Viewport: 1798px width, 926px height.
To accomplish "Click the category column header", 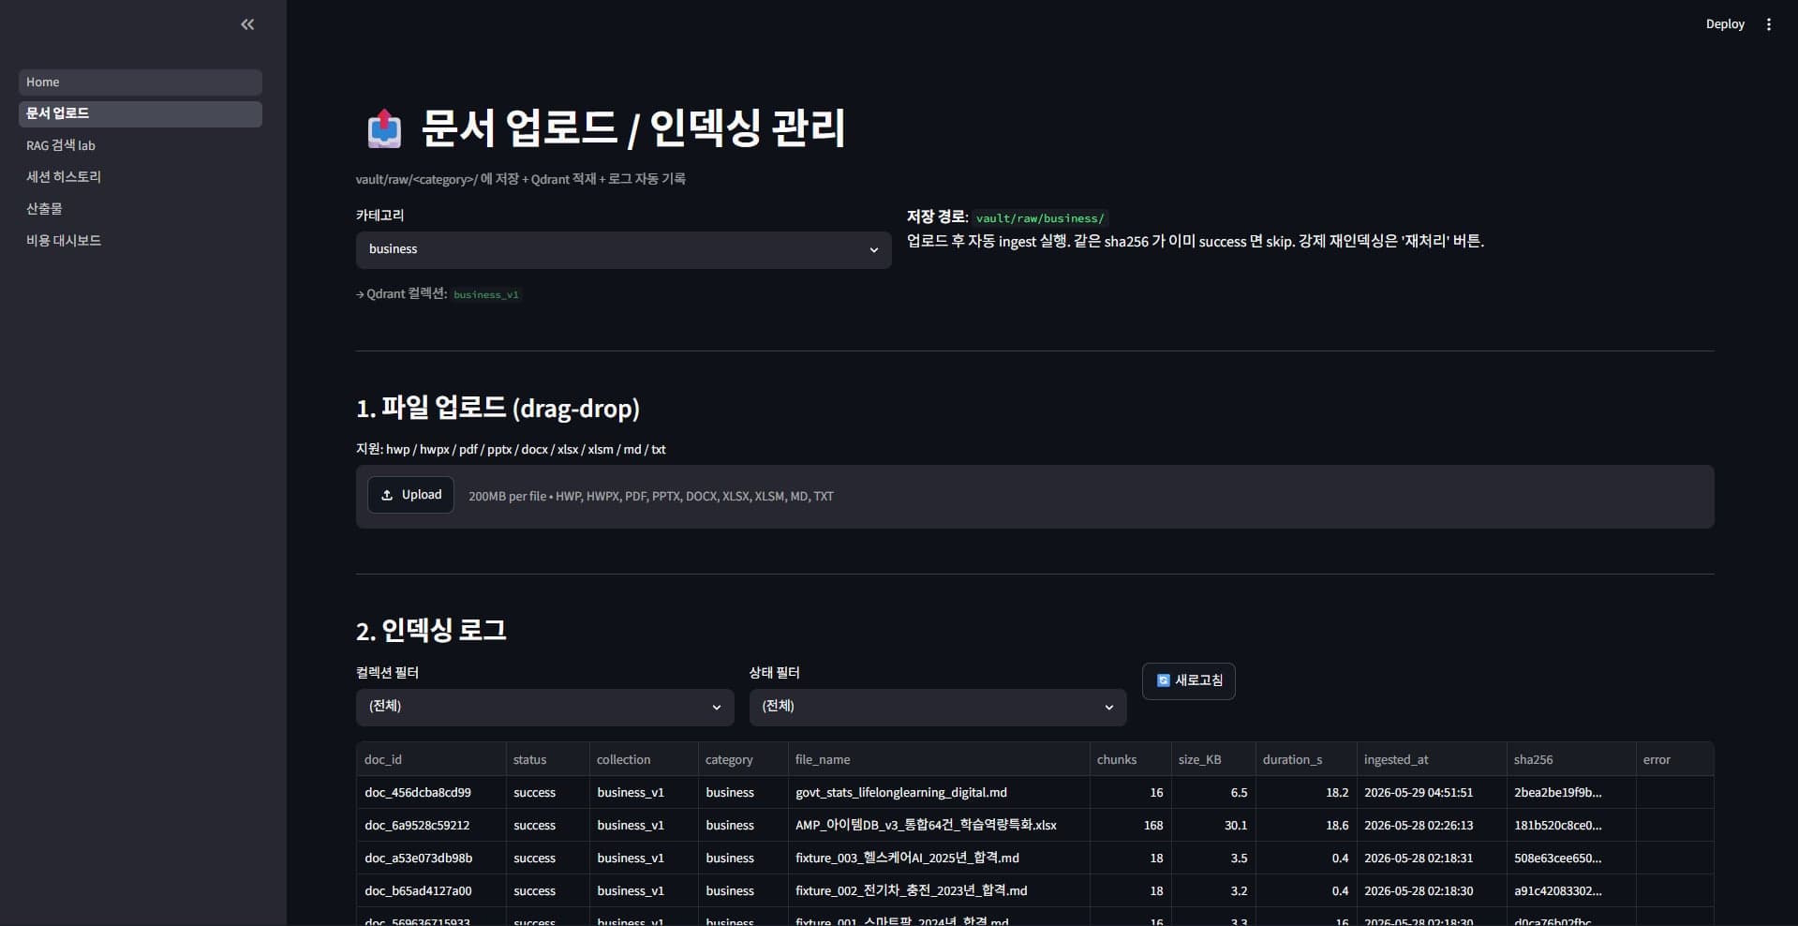I will point(743,759).
